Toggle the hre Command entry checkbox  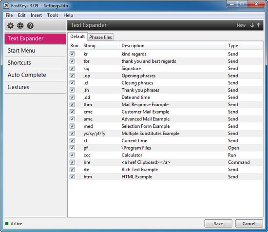(x=72, y=162)
